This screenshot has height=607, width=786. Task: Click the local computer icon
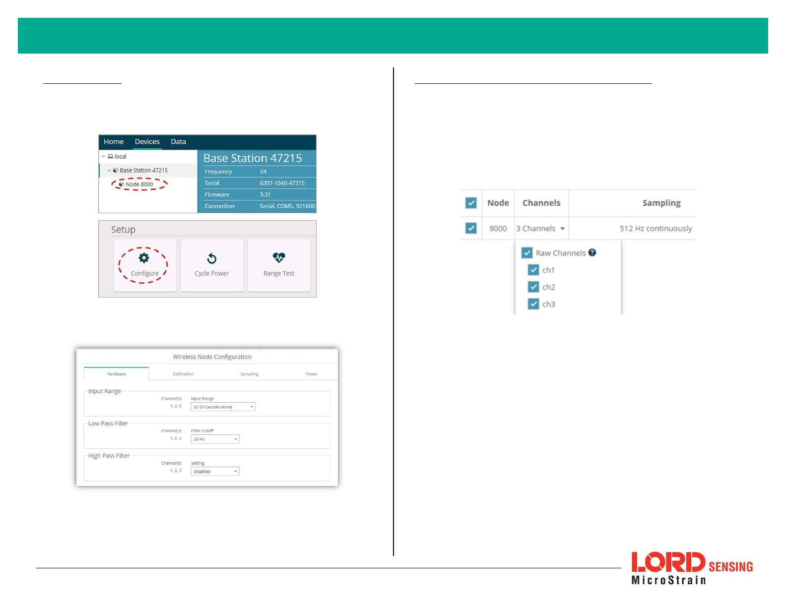tap(111, 156)
